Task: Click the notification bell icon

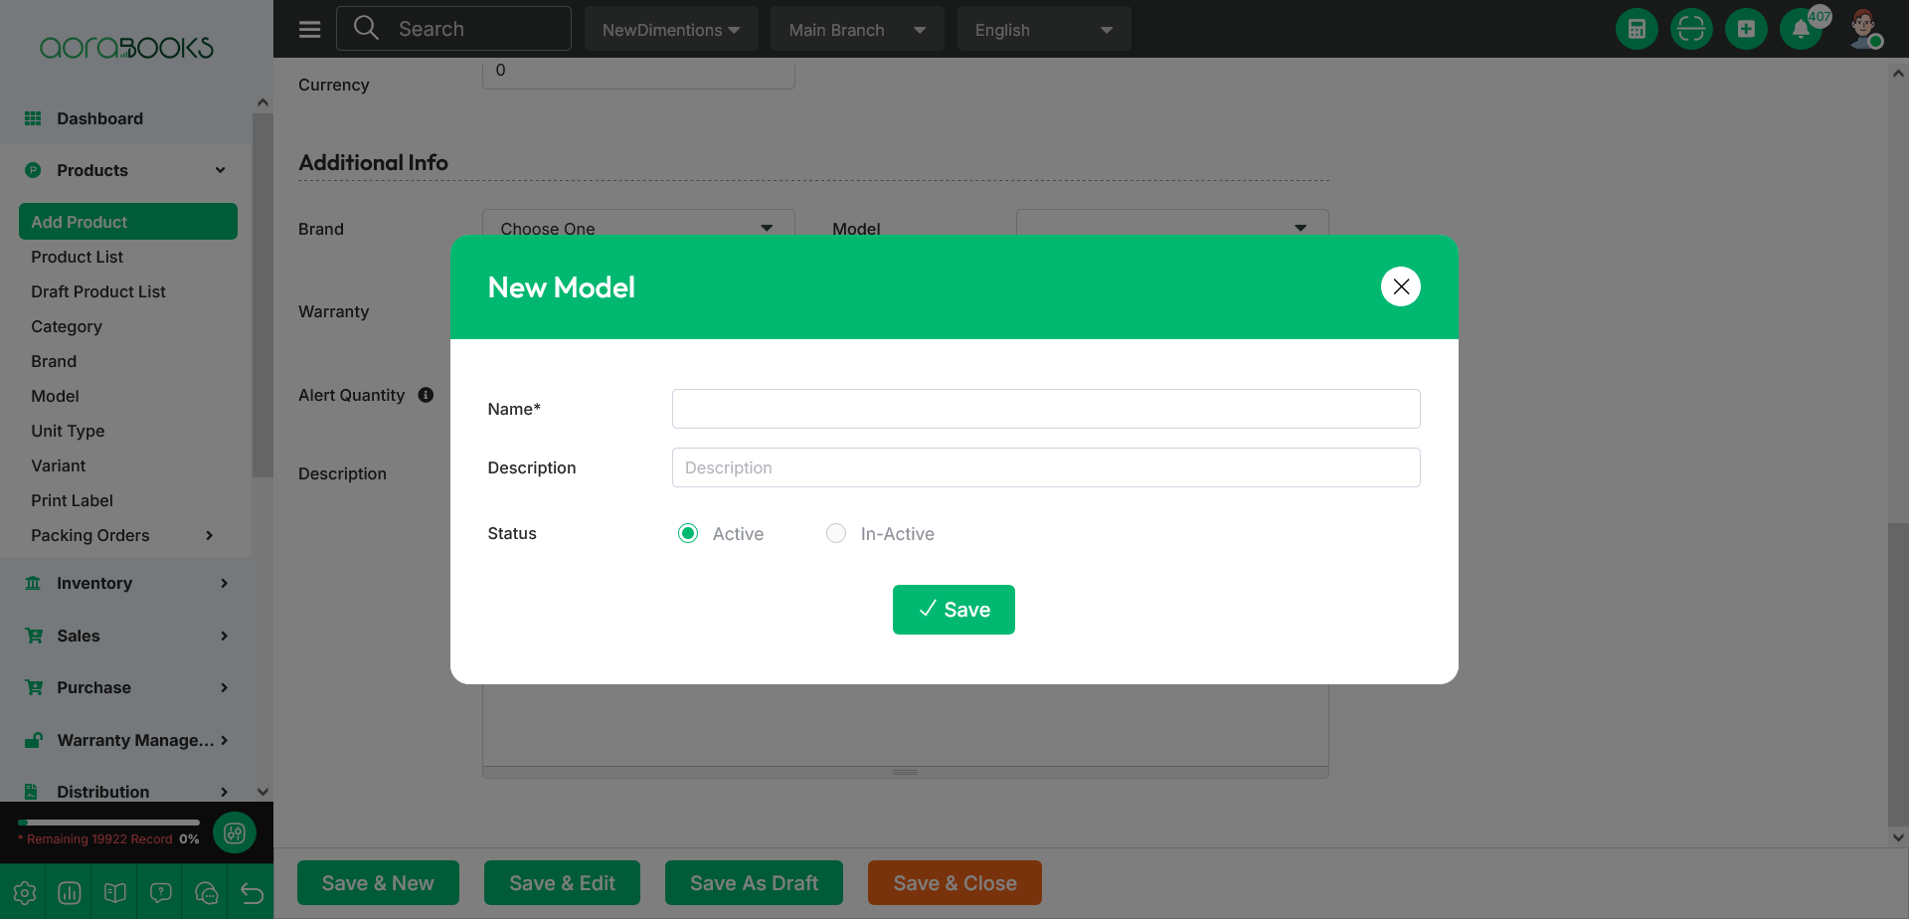Action: 1801,29
